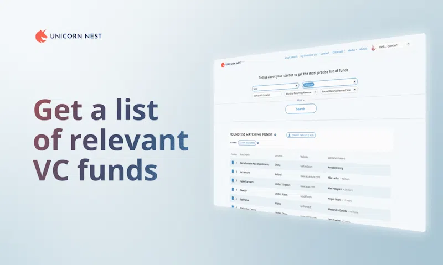Image resolution: width=443 pixels, height=265 pixels.
Task: Click the Search button
Action: 301,109
